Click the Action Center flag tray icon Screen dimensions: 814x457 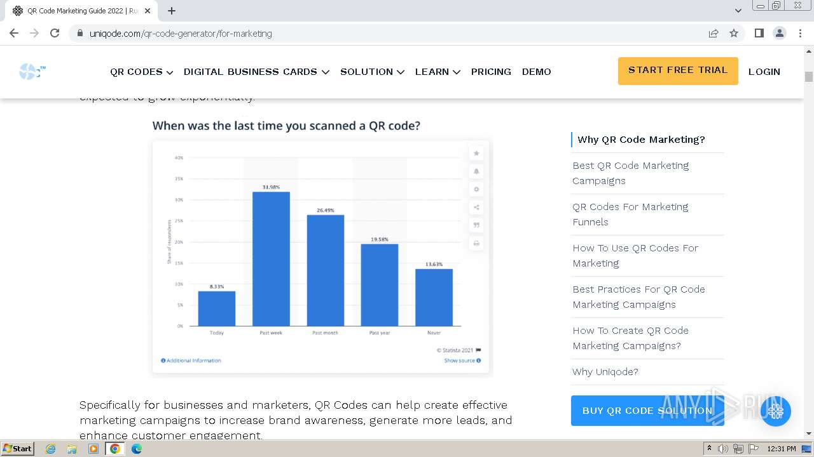[754, 449]
